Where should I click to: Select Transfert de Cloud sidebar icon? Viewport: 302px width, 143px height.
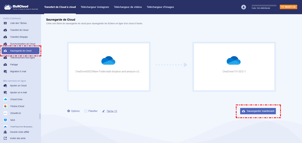click(x=5, y=30)
